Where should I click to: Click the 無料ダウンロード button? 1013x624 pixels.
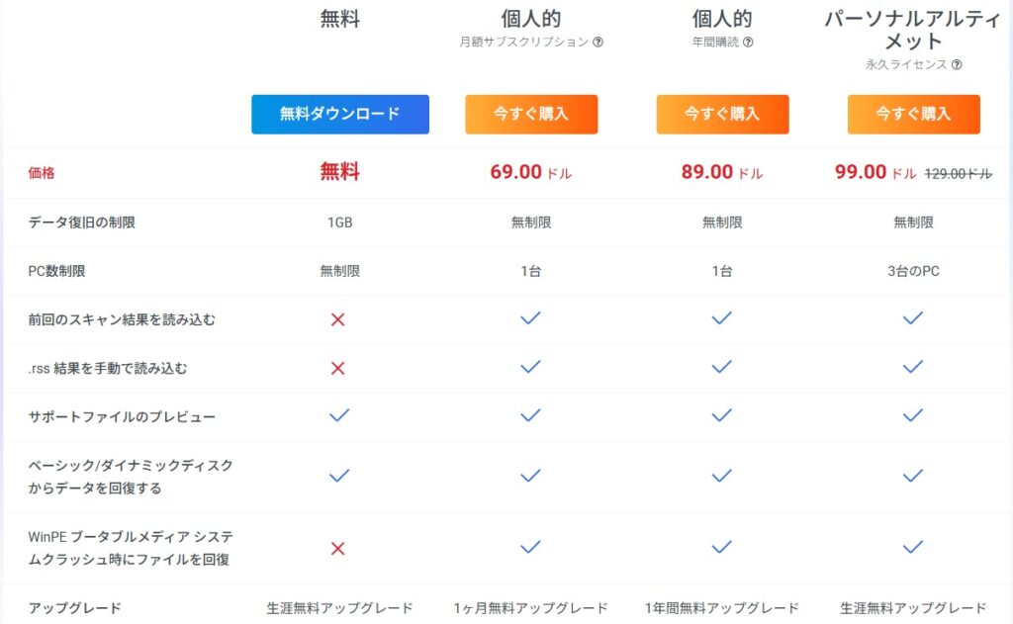(340, 115)
